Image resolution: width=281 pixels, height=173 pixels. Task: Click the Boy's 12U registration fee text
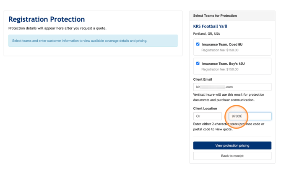(x=220, y=69)
